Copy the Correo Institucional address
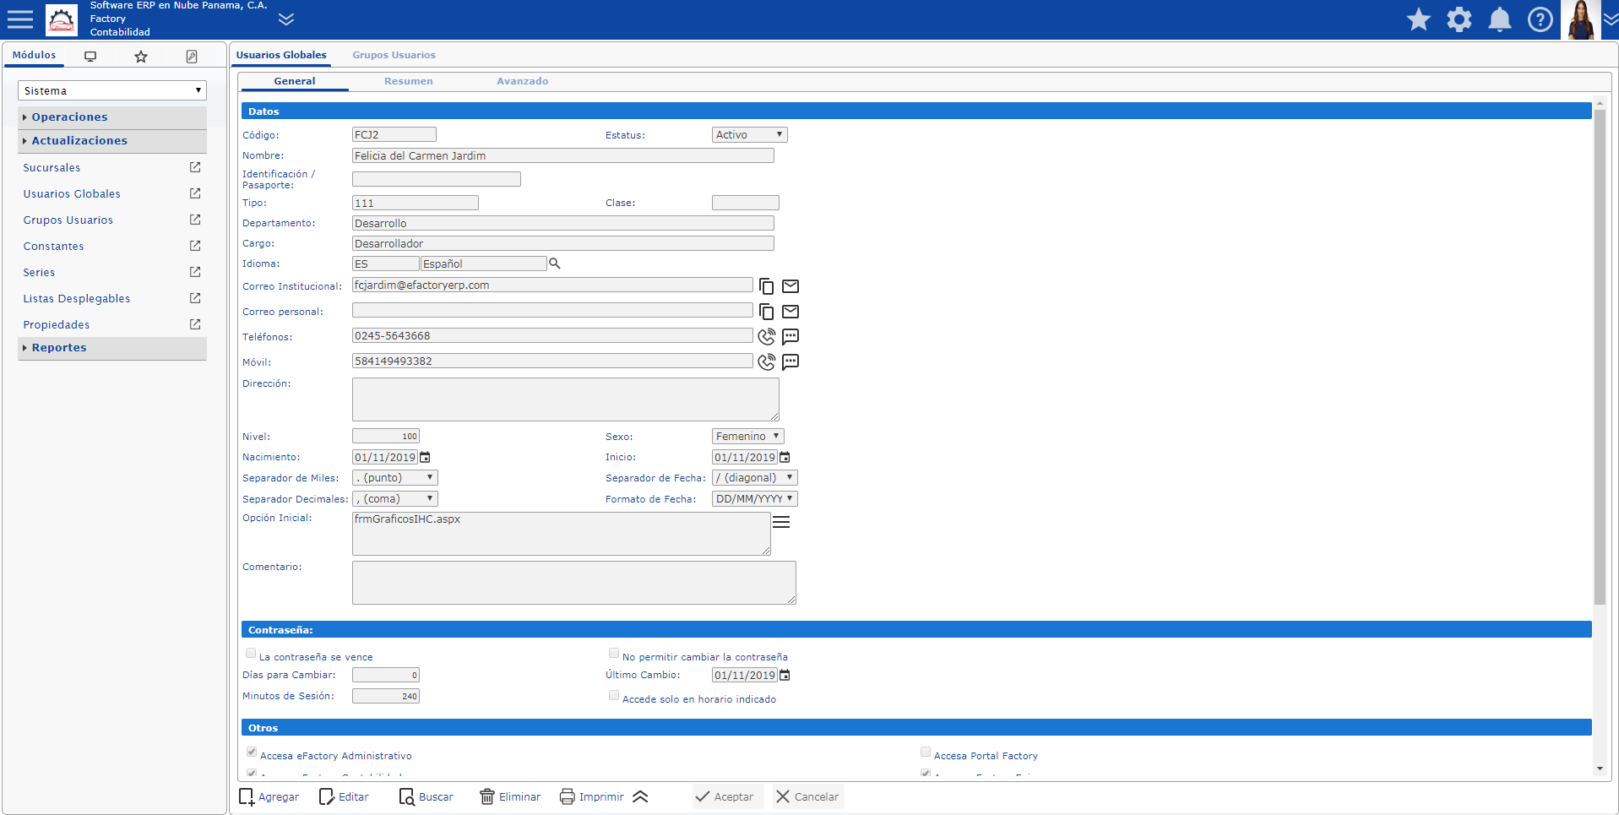 coord(766,286)
